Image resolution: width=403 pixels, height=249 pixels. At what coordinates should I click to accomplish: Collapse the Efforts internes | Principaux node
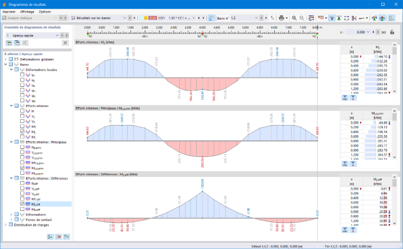click(11, 142)
